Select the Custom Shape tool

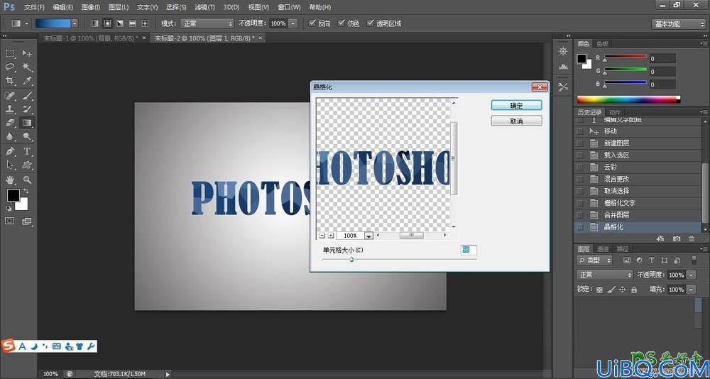27,165
